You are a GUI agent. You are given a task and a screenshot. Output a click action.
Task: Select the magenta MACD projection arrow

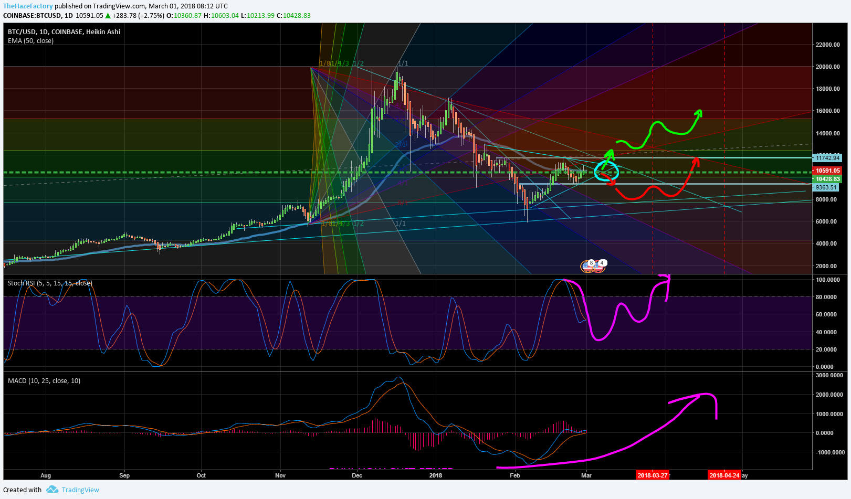607,430
